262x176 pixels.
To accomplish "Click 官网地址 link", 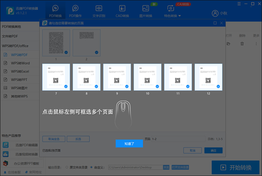I will coord(33,172).
